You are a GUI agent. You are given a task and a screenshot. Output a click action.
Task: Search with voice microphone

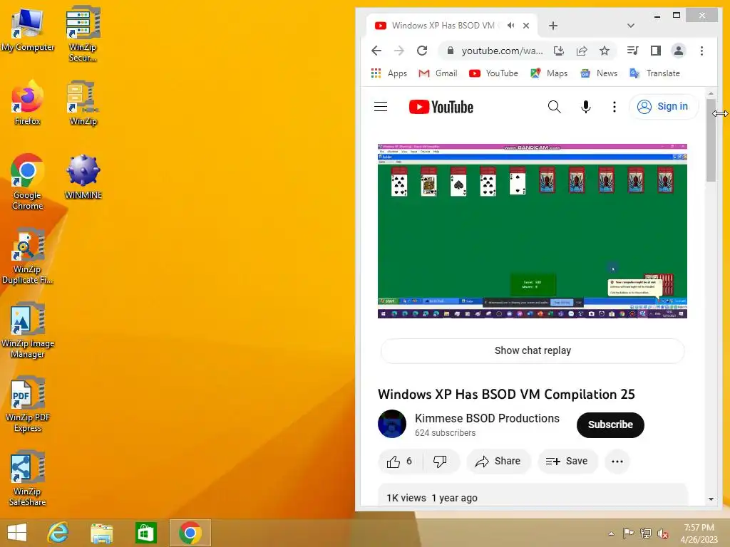point(586,107)
